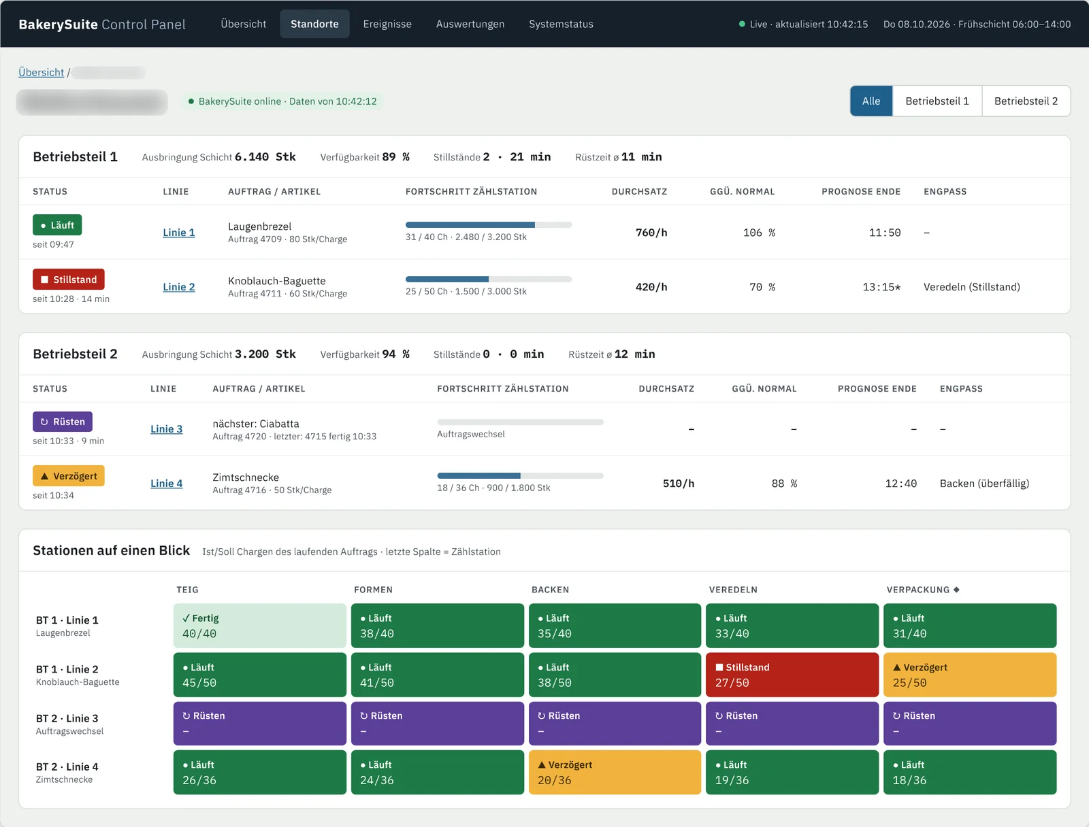This screenshot has height=827, width=1089.
Task: Click the BakerySuite Control Panel logo
Action: click(x=102, y=24)
